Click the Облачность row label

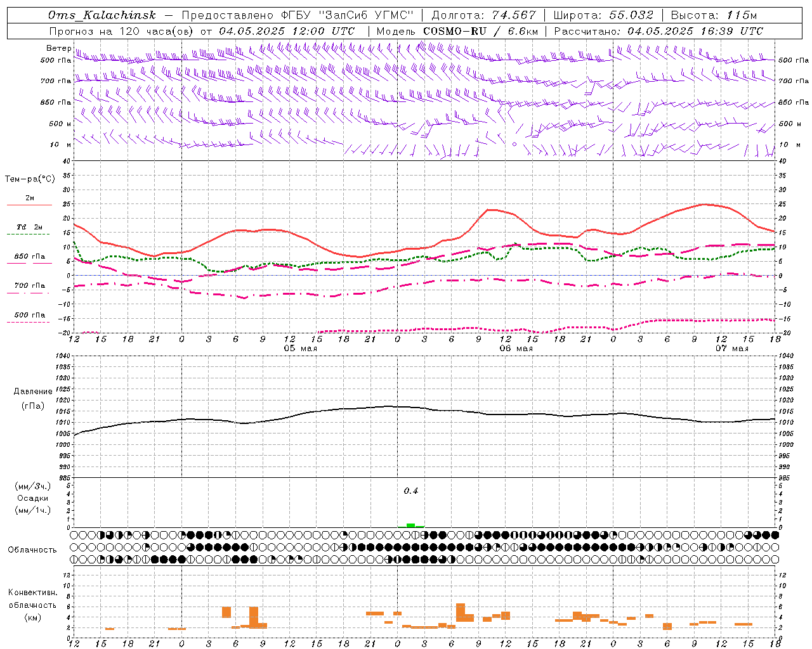[32, 549]
